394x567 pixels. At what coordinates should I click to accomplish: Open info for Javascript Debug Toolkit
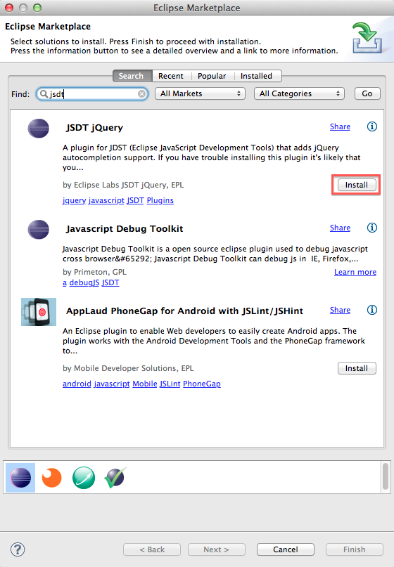[x=372, y=228]
